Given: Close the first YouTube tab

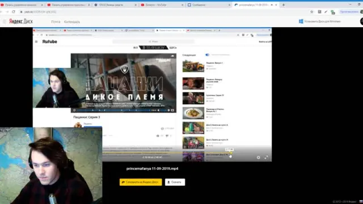Looking at the screenshot, I should [x=42, y=5].
